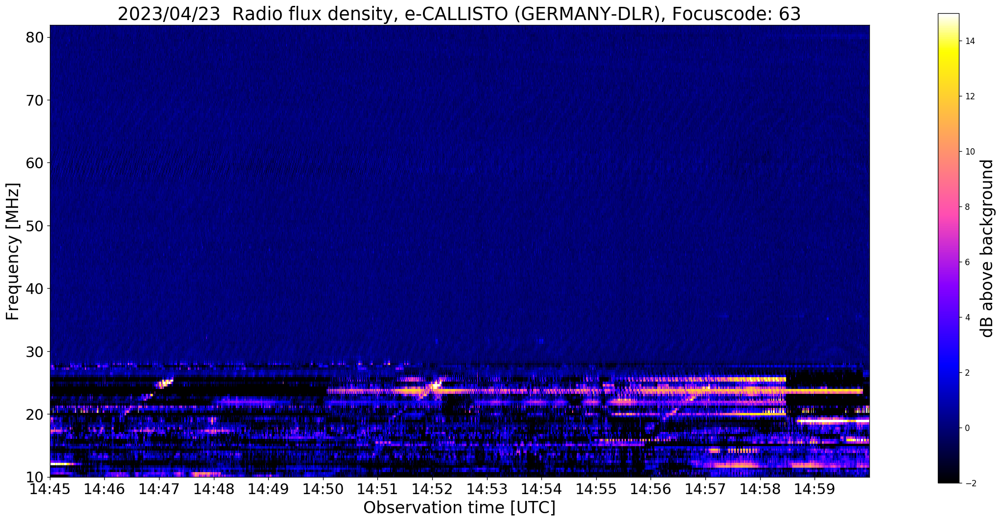Click the colorbar tick value 2
This screenshot has height=522, width=1002.
click(x=967, y=373)
